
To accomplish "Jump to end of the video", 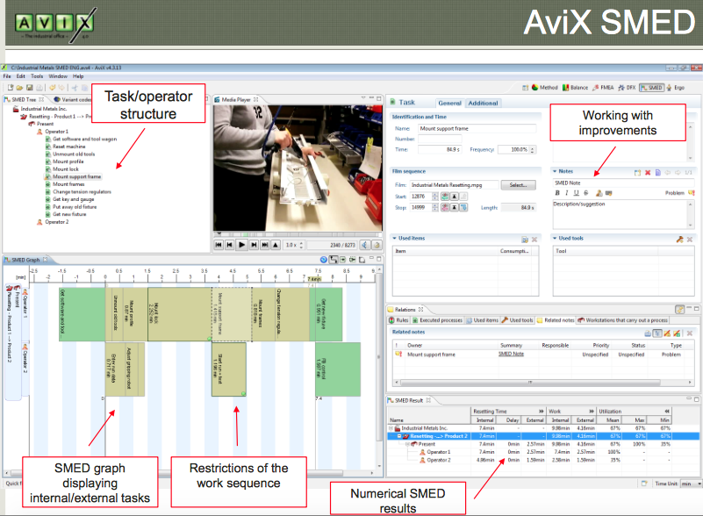I will pos(265,245).
